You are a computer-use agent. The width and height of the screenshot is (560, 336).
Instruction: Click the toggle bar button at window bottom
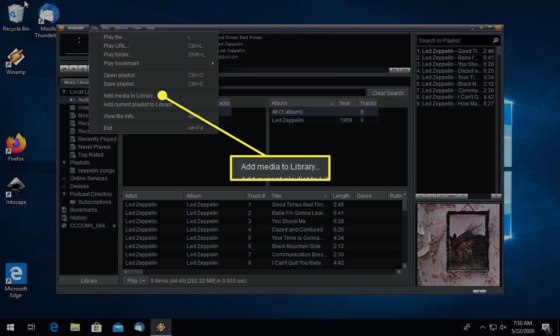(479, 291)
